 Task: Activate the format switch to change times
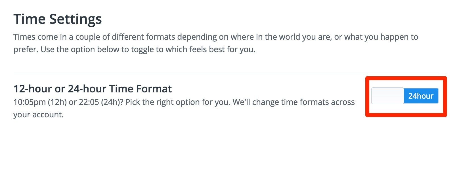click(x=404, y=96)
